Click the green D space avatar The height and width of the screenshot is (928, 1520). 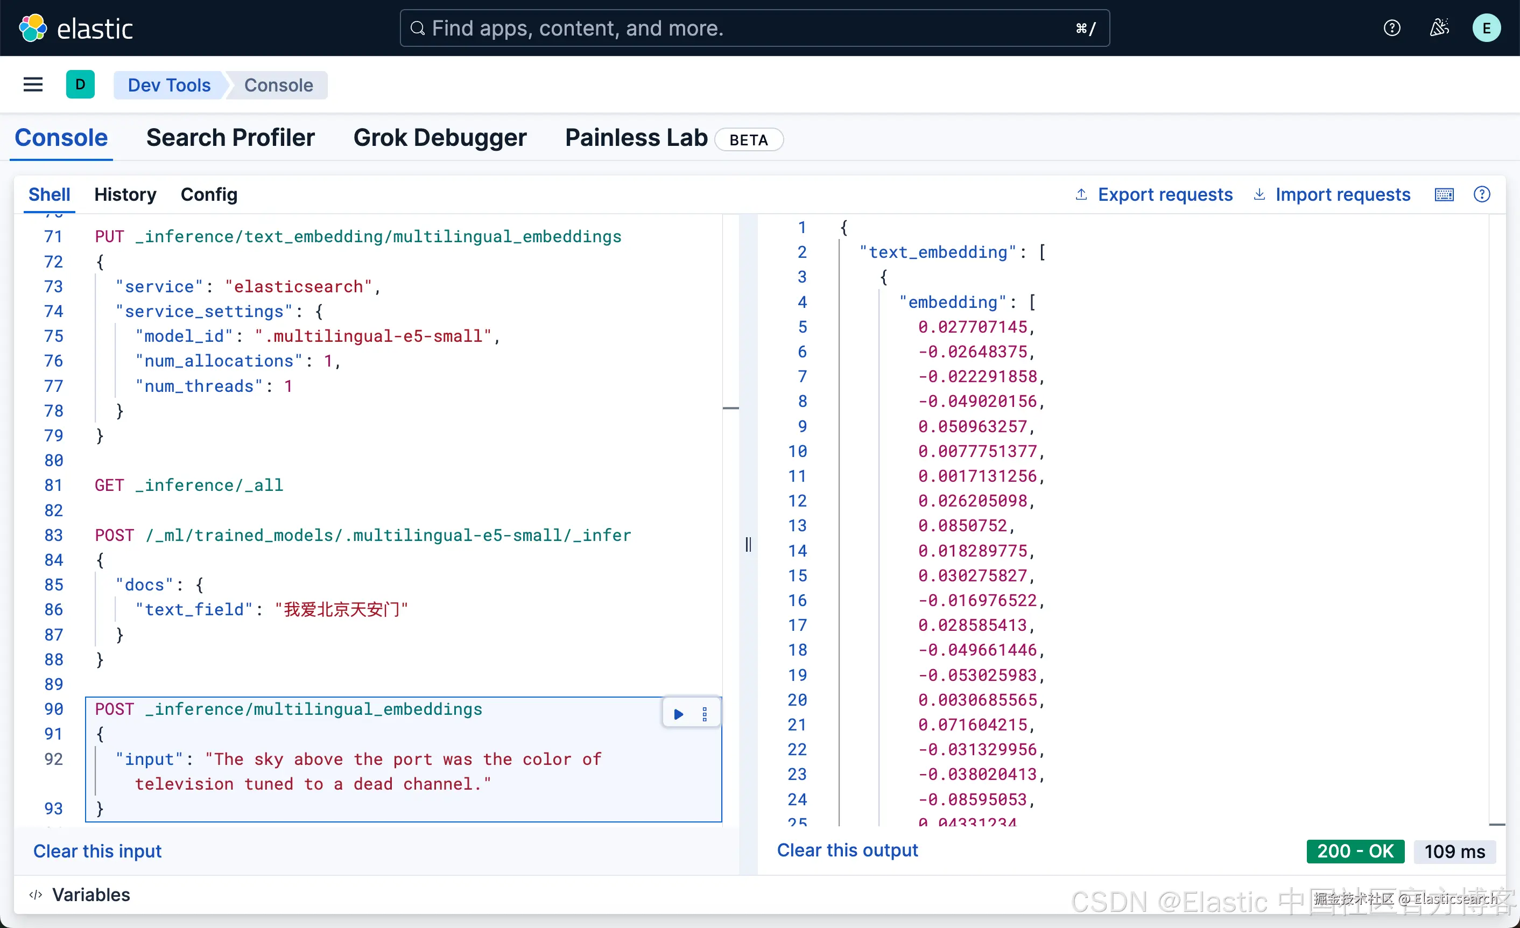[80, 85]
